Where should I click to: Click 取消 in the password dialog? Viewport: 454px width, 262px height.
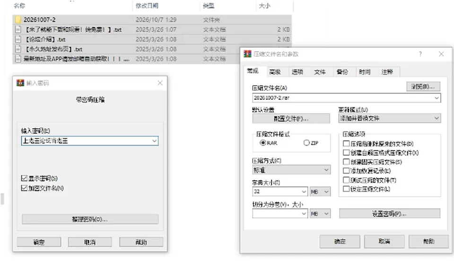pos(90,242)
